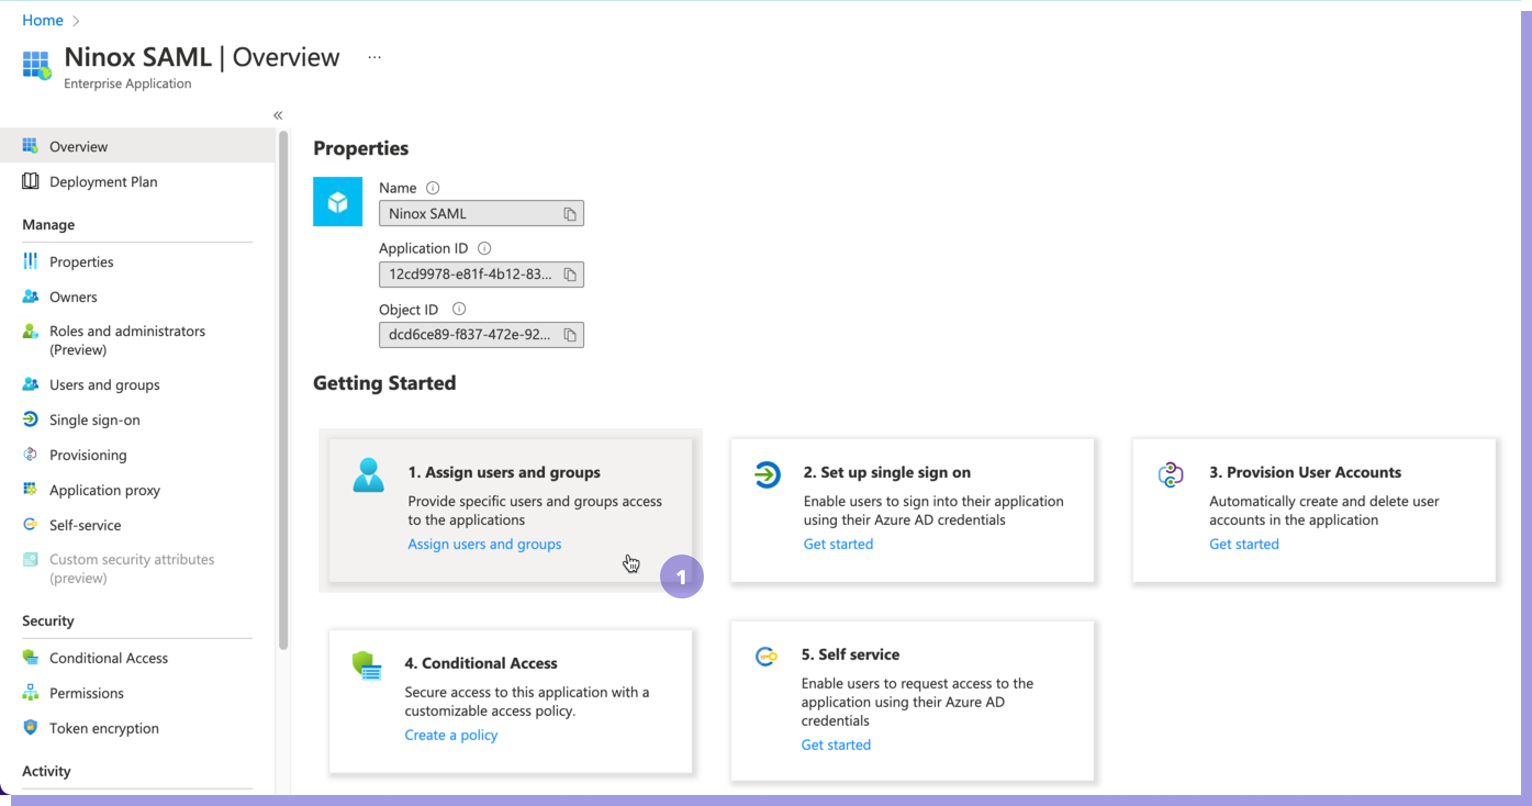Open Overview in the sidebar
Screen dimensions: 1532x806
[x=137, y=145]
